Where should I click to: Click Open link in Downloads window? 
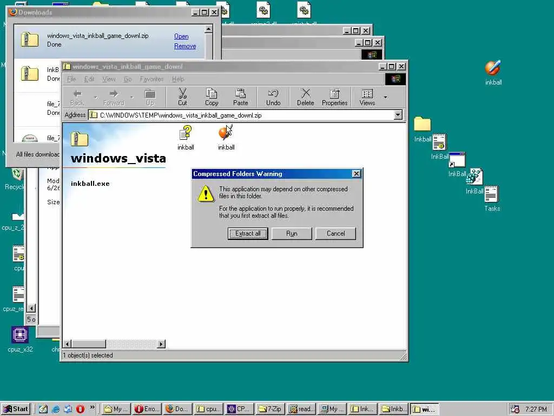pyautogui.click(x=181, y=36)
